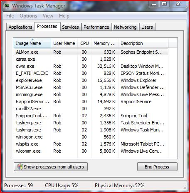This screenshot has width=190, height=193.
Task: Click the CPU Usage: 5% status
Action: click(62, 186)
